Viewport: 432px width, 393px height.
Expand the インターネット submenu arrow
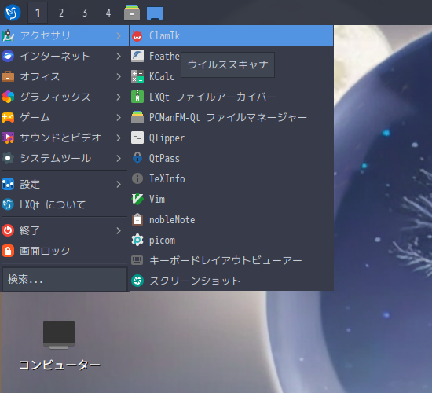coord(119,56)
